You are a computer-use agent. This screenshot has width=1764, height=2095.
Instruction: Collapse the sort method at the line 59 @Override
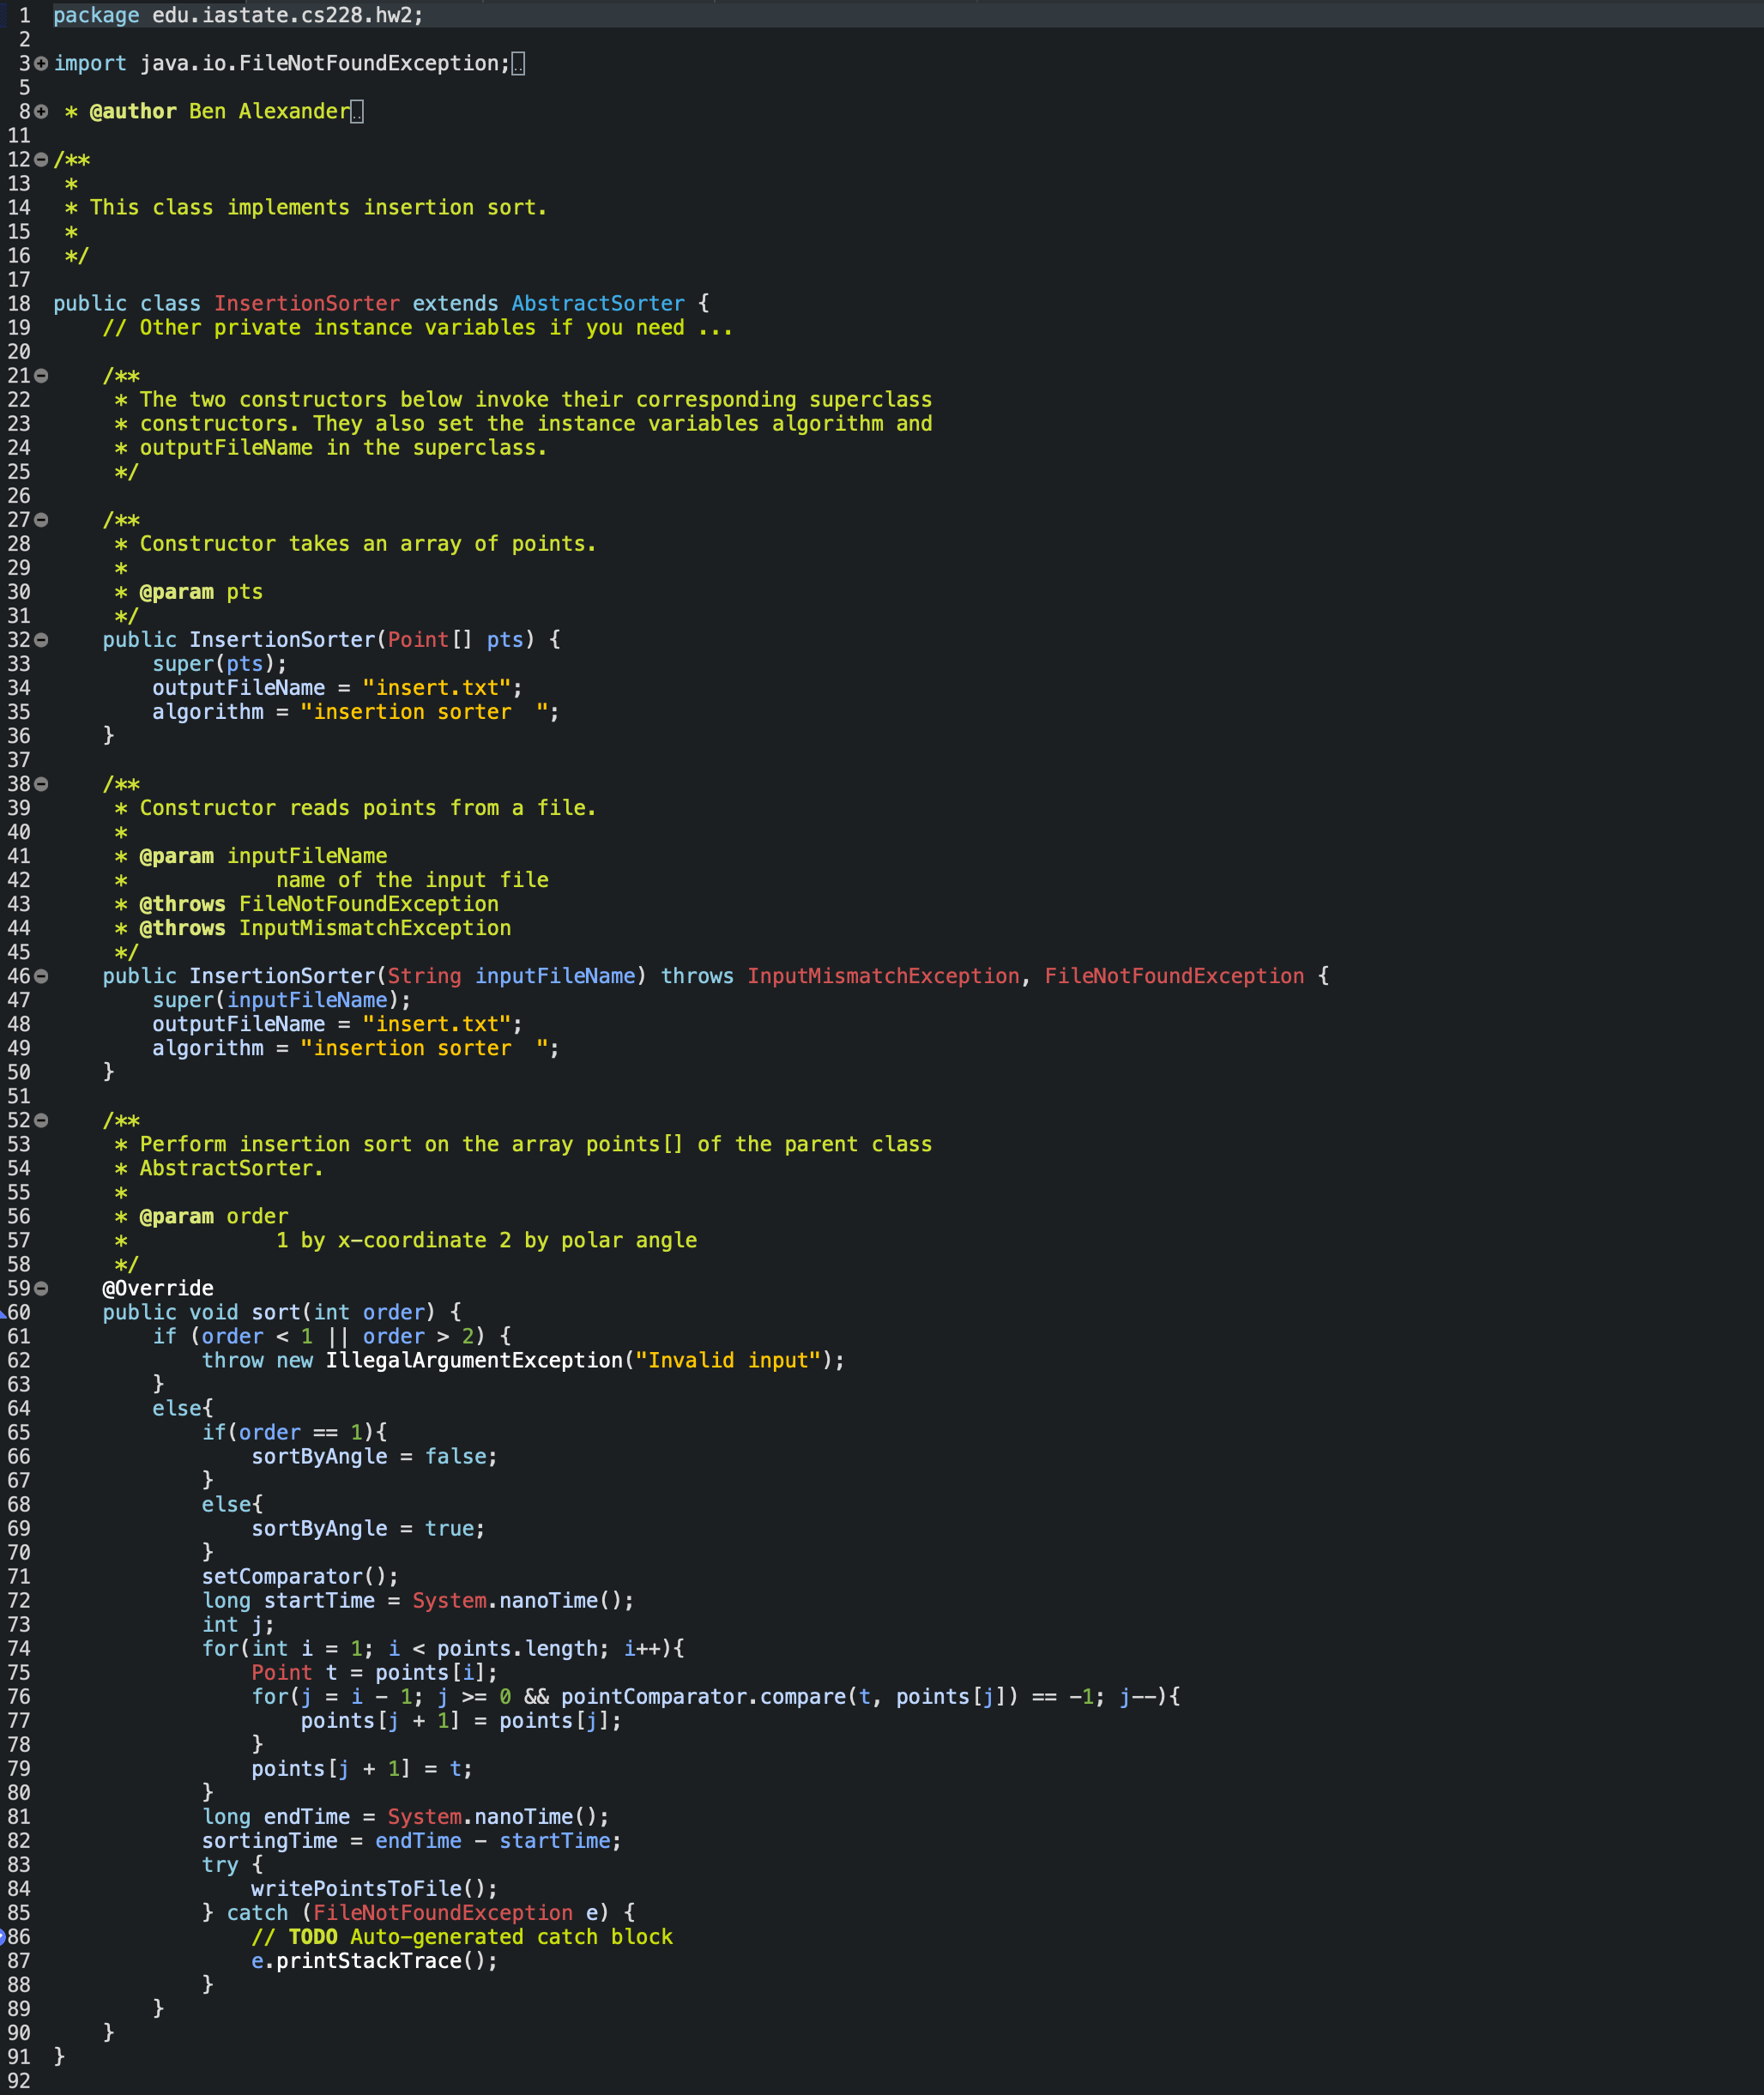point(41,1288)
